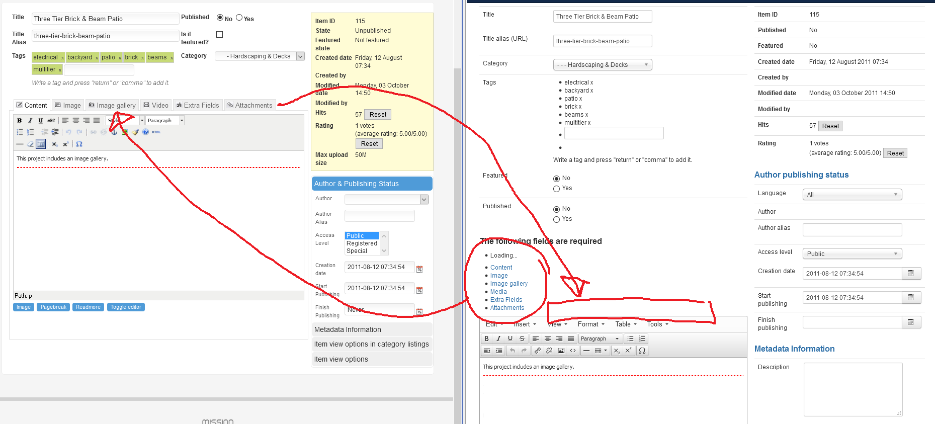935x424 pixels.
Task: Click the Pagebreak button below left editor
Action: click(53, 307)
